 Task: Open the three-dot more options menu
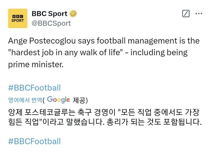pyautogui.click(x=199, y=14)
